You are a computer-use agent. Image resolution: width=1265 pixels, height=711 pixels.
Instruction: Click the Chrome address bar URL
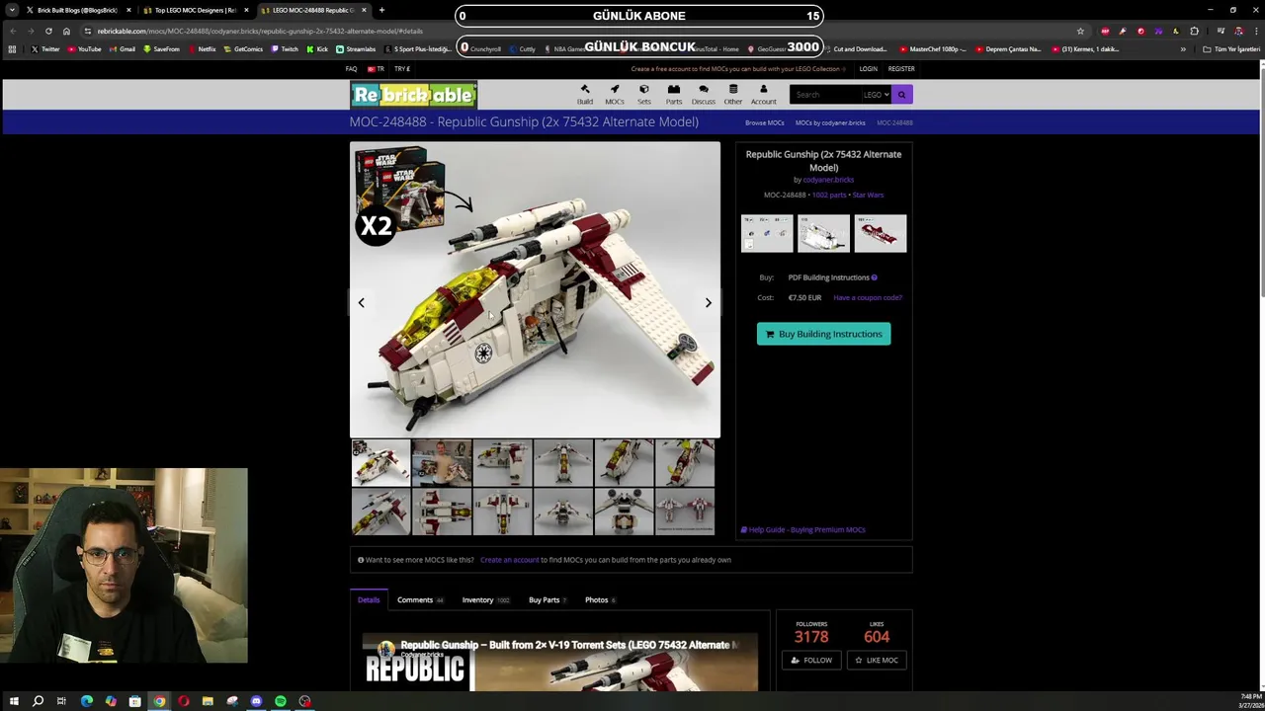coord(260,31)
